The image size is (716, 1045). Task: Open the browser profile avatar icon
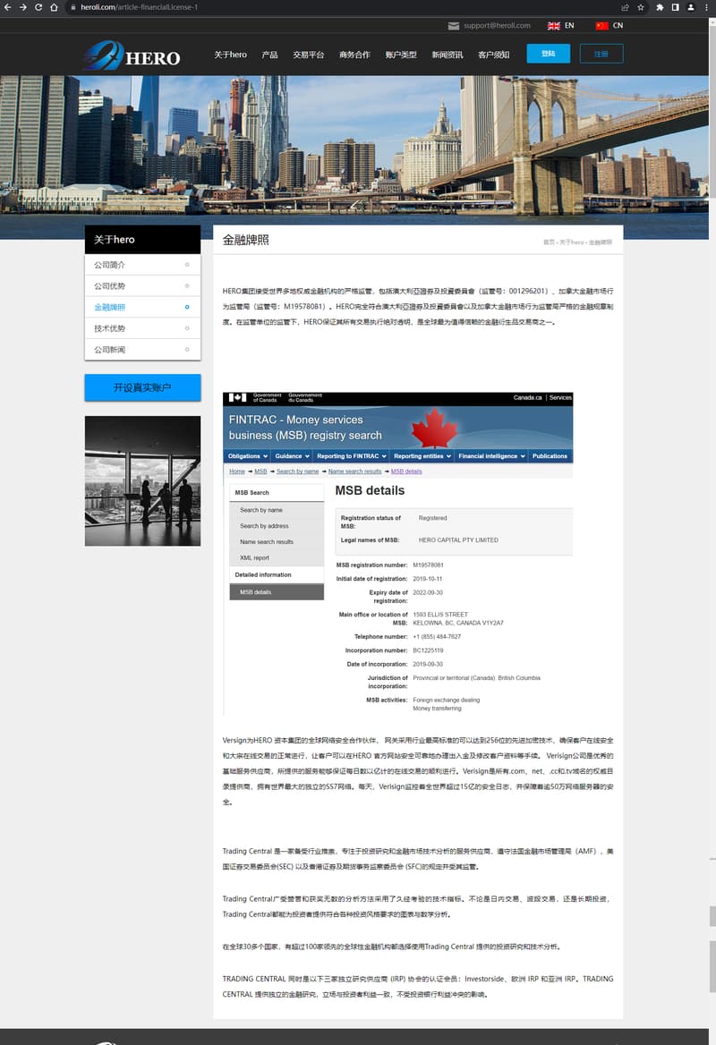pyautogui.click(x=691, y=7)
